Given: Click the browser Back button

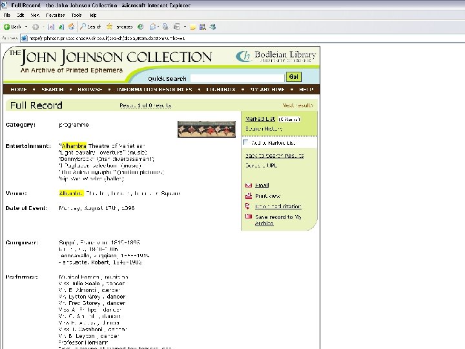Looking at the screenshot, I should pyautogui.click(x=12, y=26).
